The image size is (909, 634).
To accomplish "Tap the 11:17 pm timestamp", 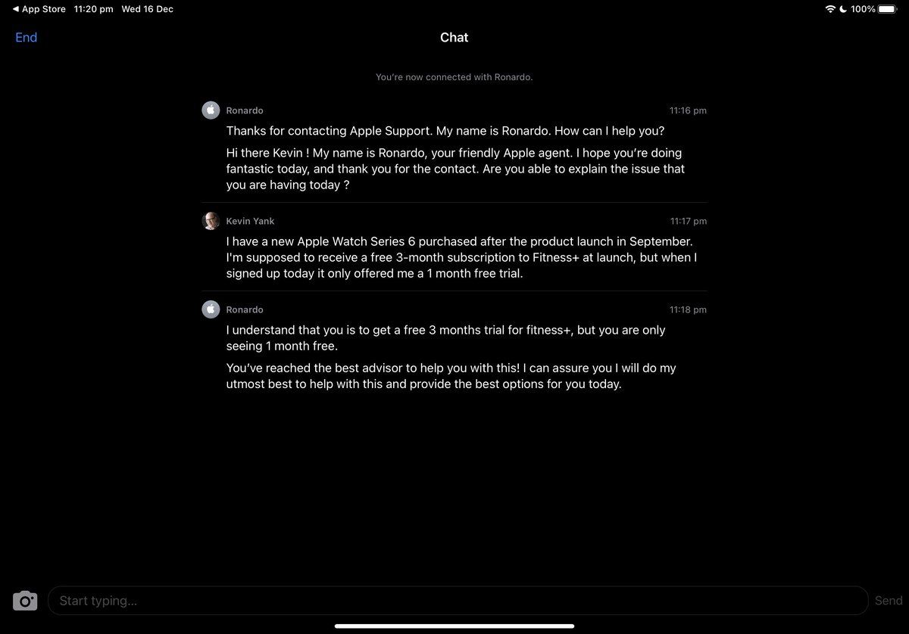I will [x=688, y=221].
